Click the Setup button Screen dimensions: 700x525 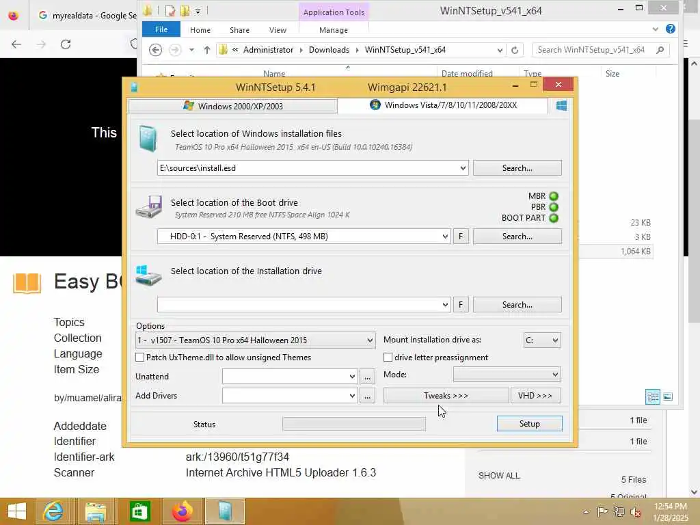530,424
